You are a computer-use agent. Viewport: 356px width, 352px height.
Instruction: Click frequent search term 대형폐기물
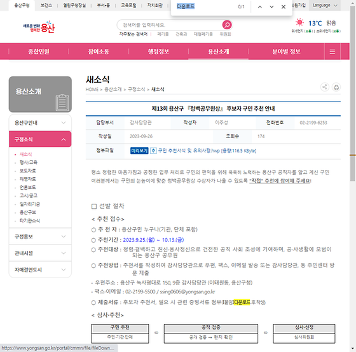(203, 34)
